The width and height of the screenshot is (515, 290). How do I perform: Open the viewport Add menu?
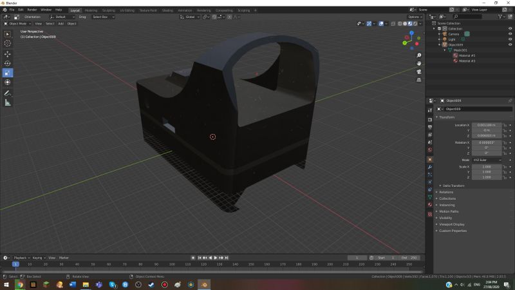click(61, 24)
